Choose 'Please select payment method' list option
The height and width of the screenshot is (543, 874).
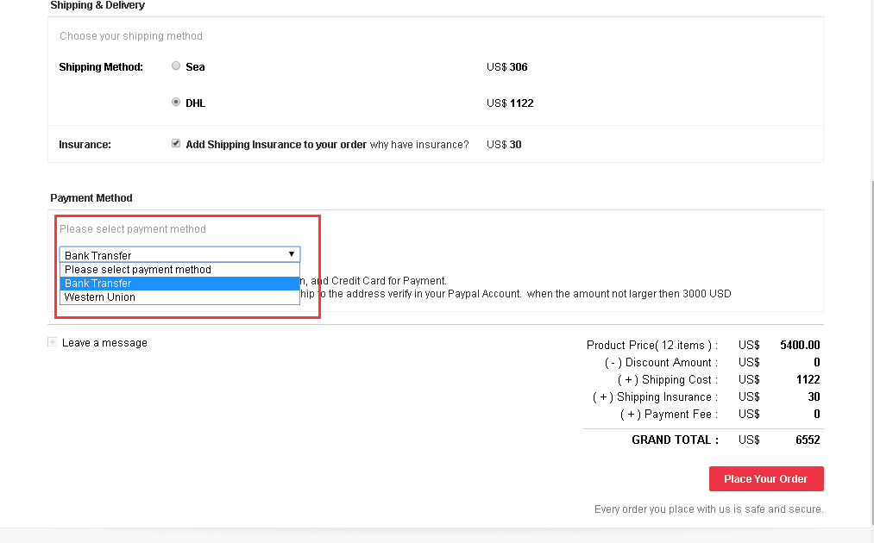click(138, 270)
